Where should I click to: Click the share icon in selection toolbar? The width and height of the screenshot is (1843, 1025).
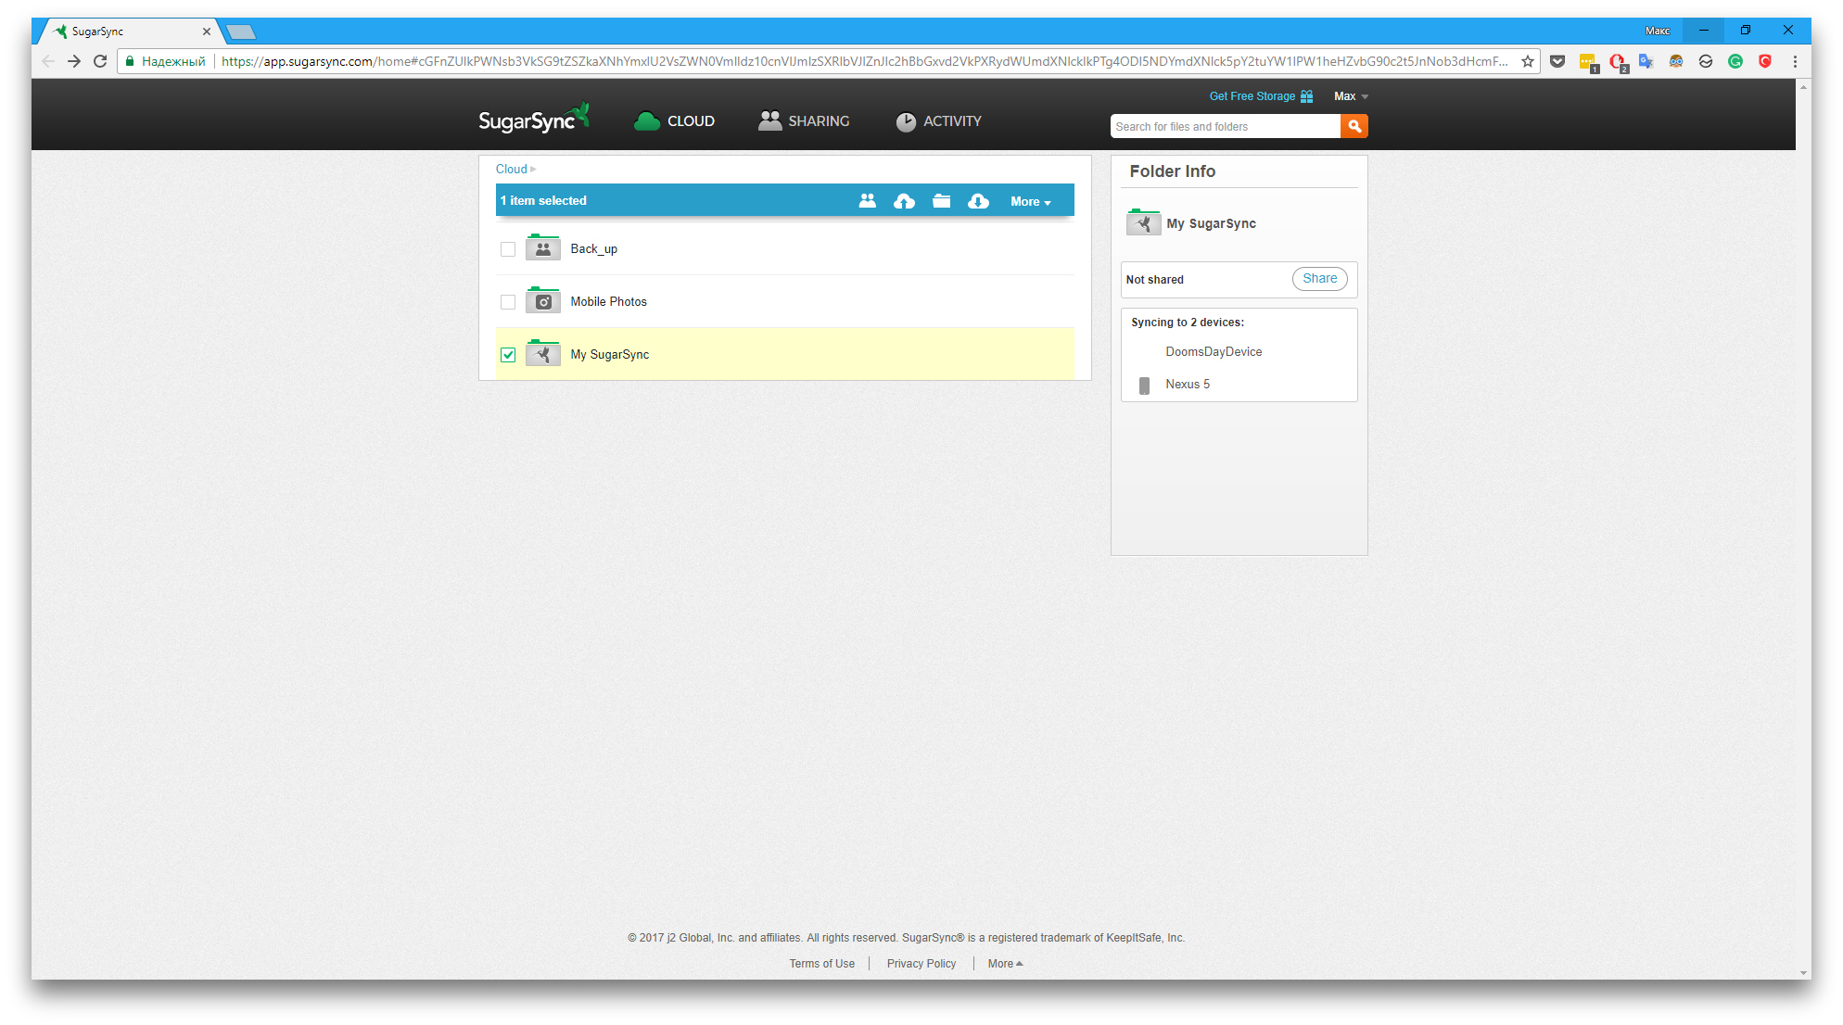point(867,201)
